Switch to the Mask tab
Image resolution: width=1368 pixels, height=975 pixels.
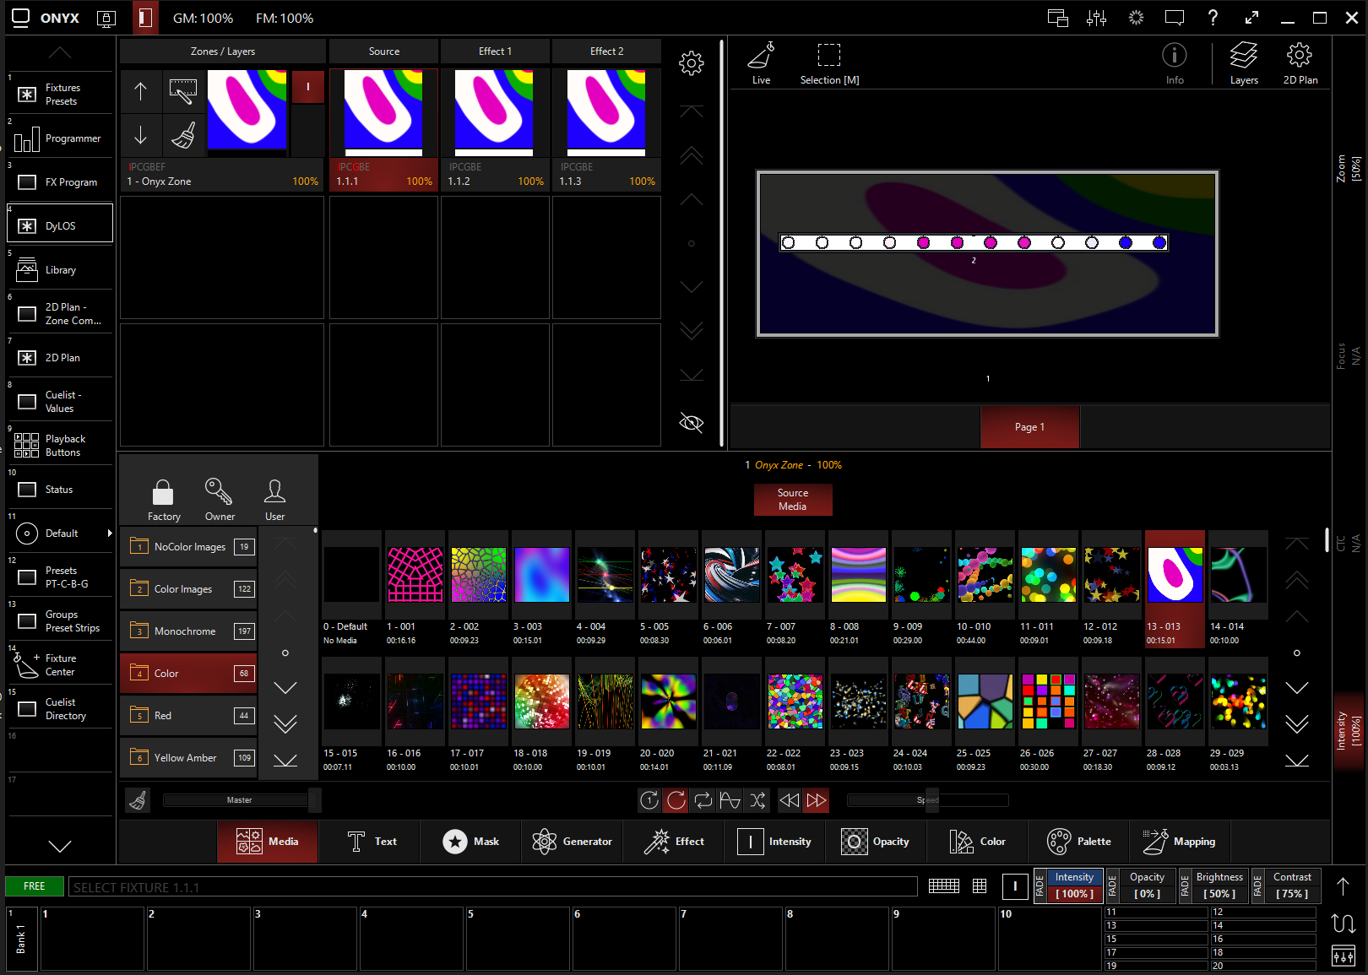tap(471, 842)
